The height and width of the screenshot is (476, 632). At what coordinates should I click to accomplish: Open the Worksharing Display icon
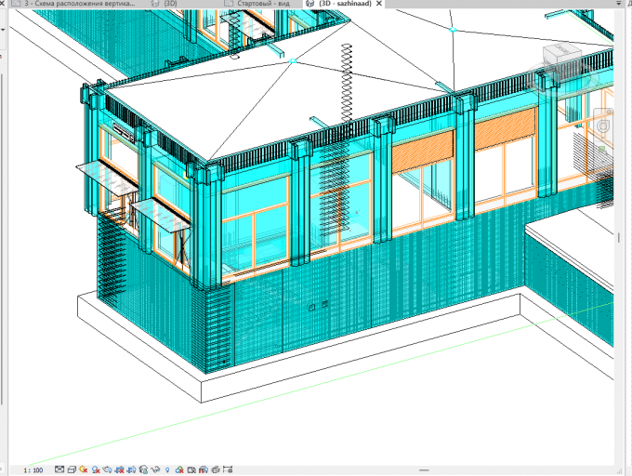tap(179, 469)
